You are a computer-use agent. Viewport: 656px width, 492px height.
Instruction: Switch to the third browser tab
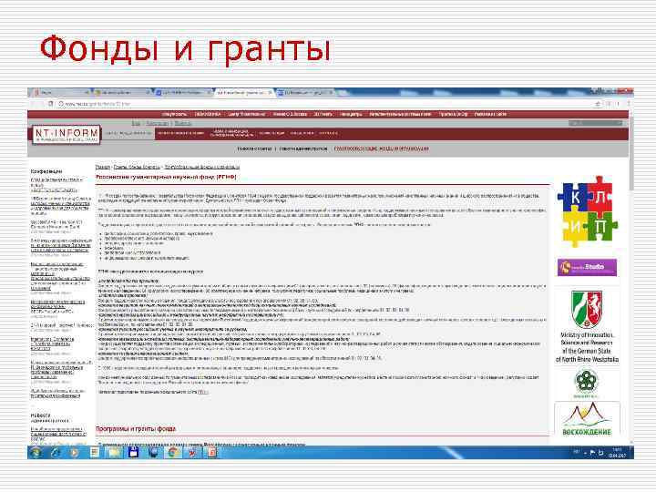(182, 92)
